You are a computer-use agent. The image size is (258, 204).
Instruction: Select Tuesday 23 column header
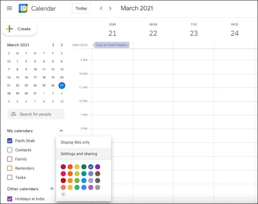194,30
